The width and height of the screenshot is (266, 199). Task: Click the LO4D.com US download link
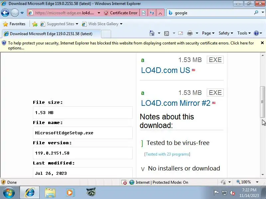[166, 70]
